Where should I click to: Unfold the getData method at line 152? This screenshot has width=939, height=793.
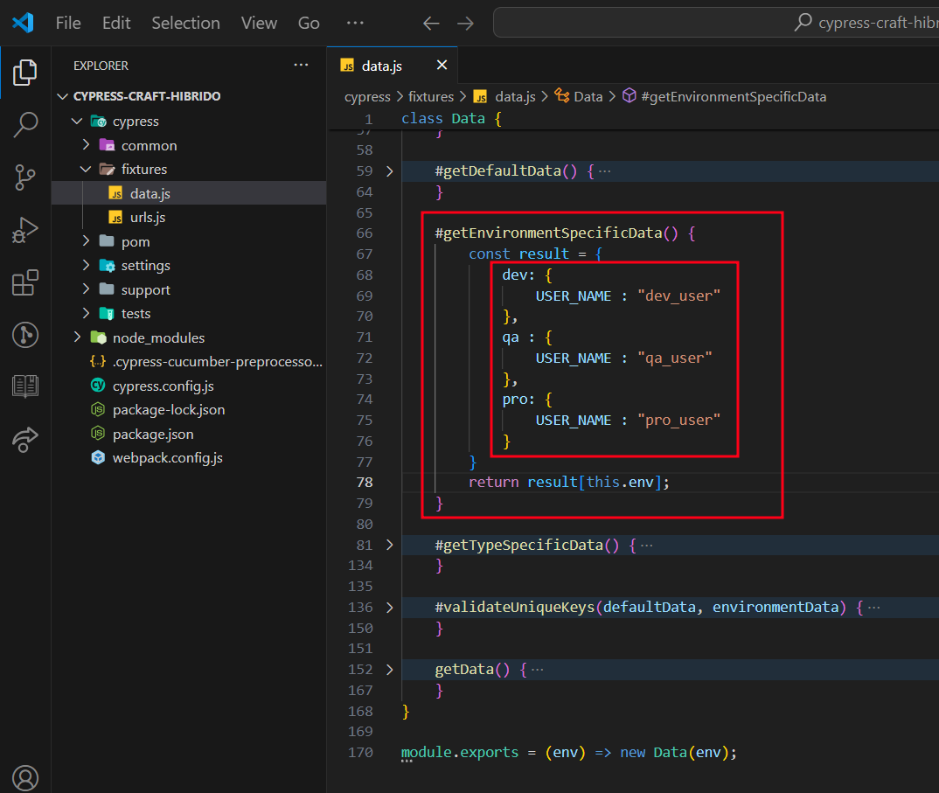390,670
